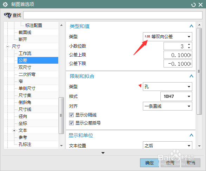Image resolution: width=206 pixels, height=171 pixels.
Task: Collapse the 尺寸 tree node
Action: pos(7,47)
